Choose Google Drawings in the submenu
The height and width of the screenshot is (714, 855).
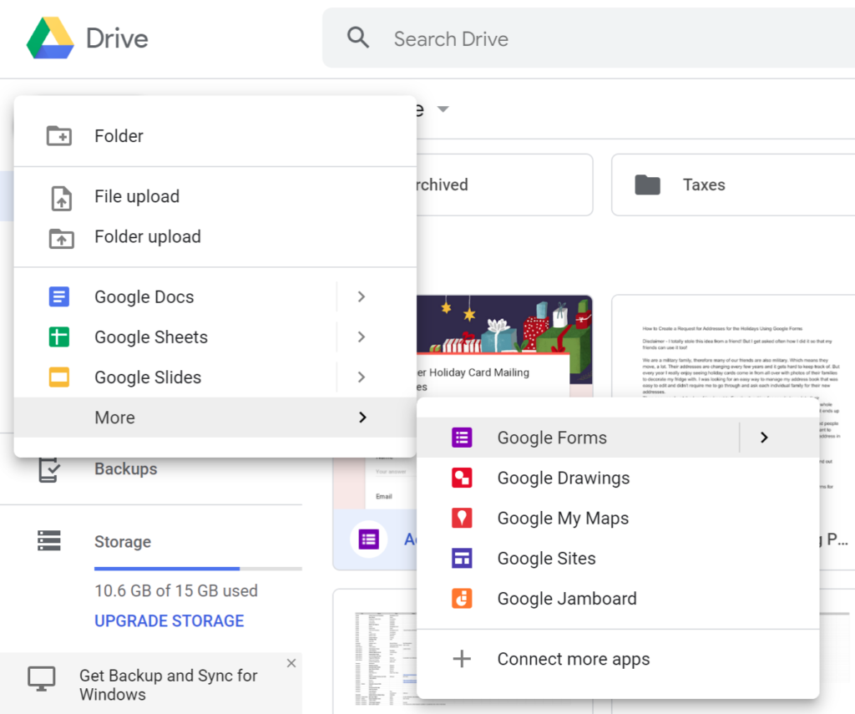coord(618,478)
